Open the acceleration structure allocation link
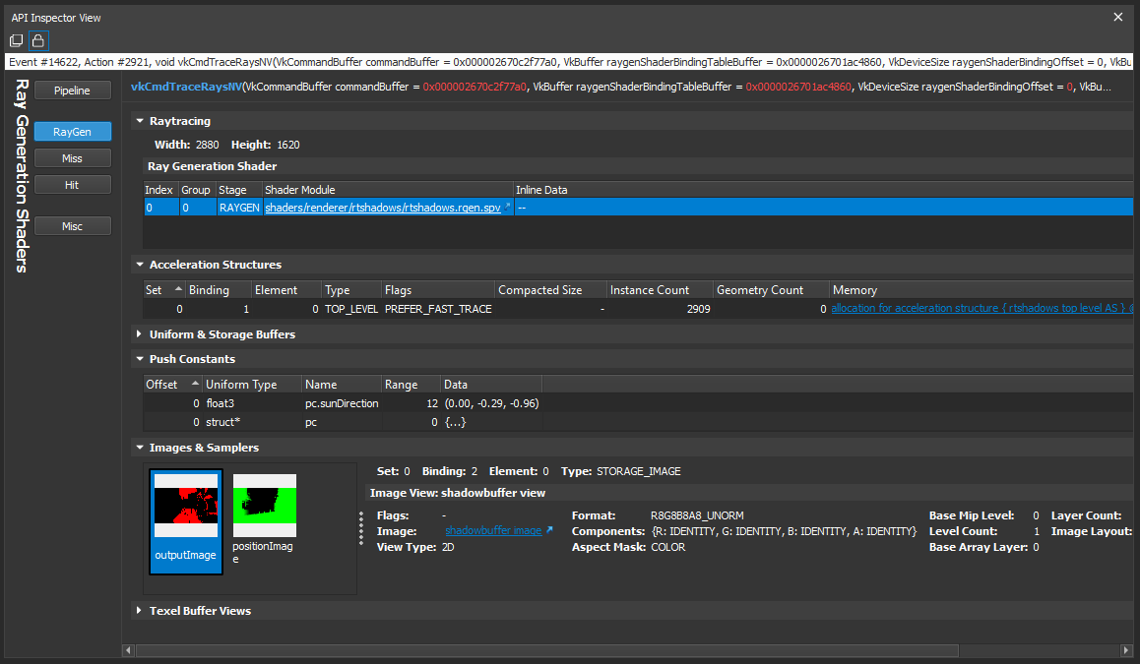The height and width of the screenshot is (664, 1140). click(x=982, y=308)
